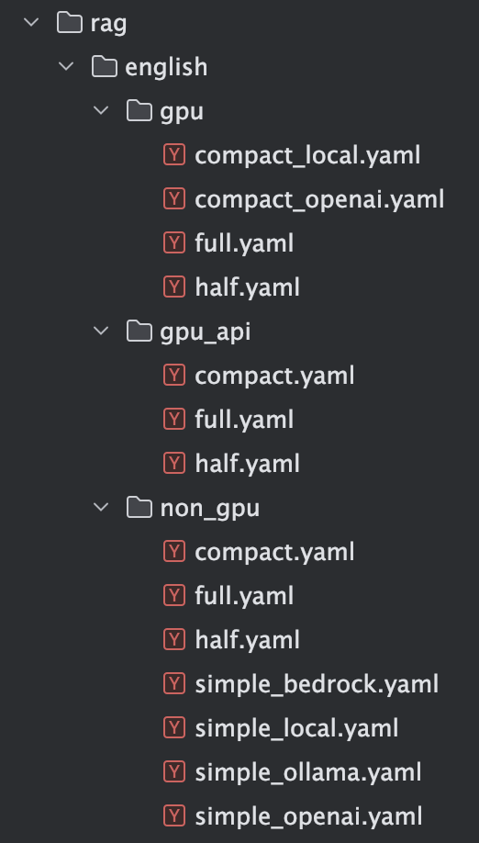Click the rag folder icon
The height and width of the screenshot is (843, 479).
[70, 23]
